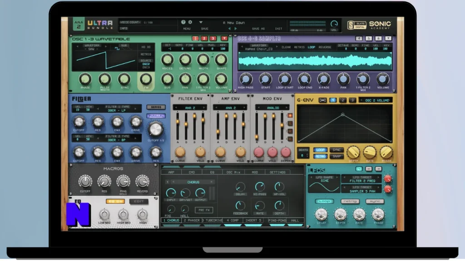Select sampler oscillator 5 button
This screenshot has height=261, width=465.
(x=369, y=39)
